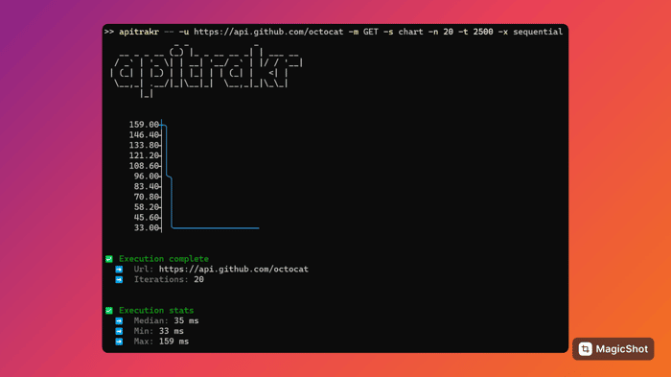Click the MagicShot watermark button
Image resolution: width=671 pixels, height=377 pixels.
613,349
